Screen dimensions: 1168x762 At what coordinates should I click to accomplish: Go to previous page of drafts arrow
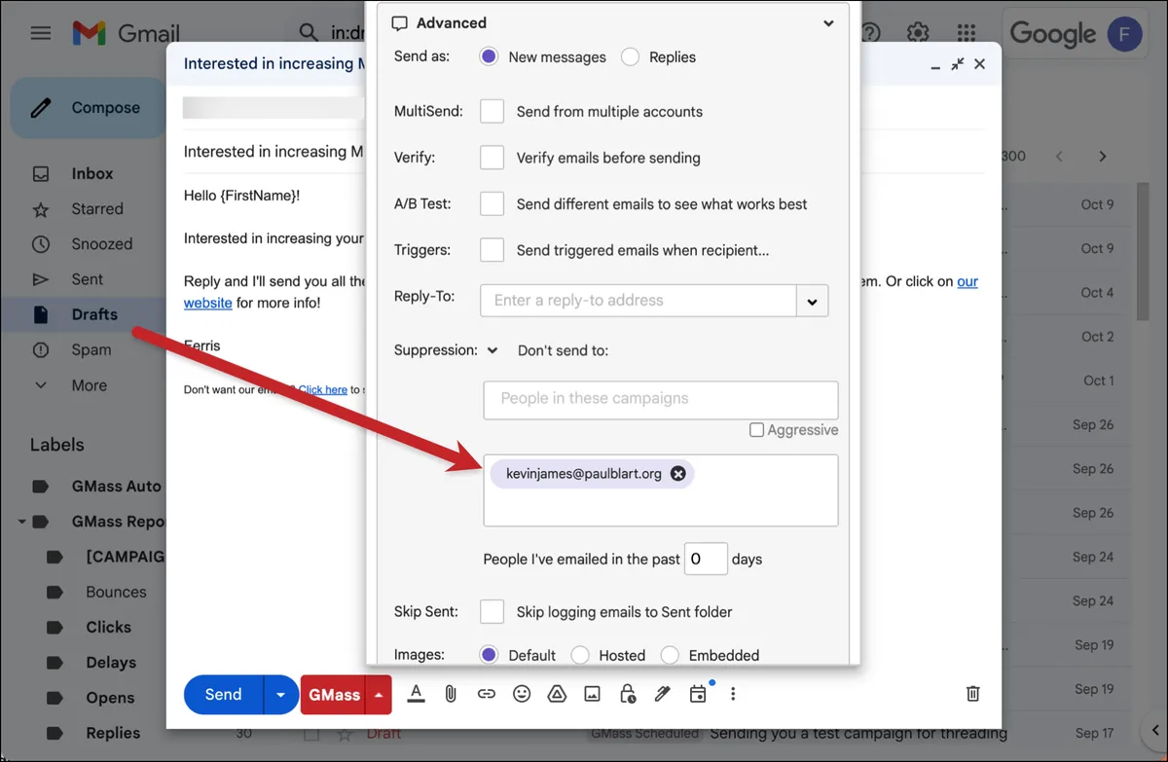[1059, 156]
